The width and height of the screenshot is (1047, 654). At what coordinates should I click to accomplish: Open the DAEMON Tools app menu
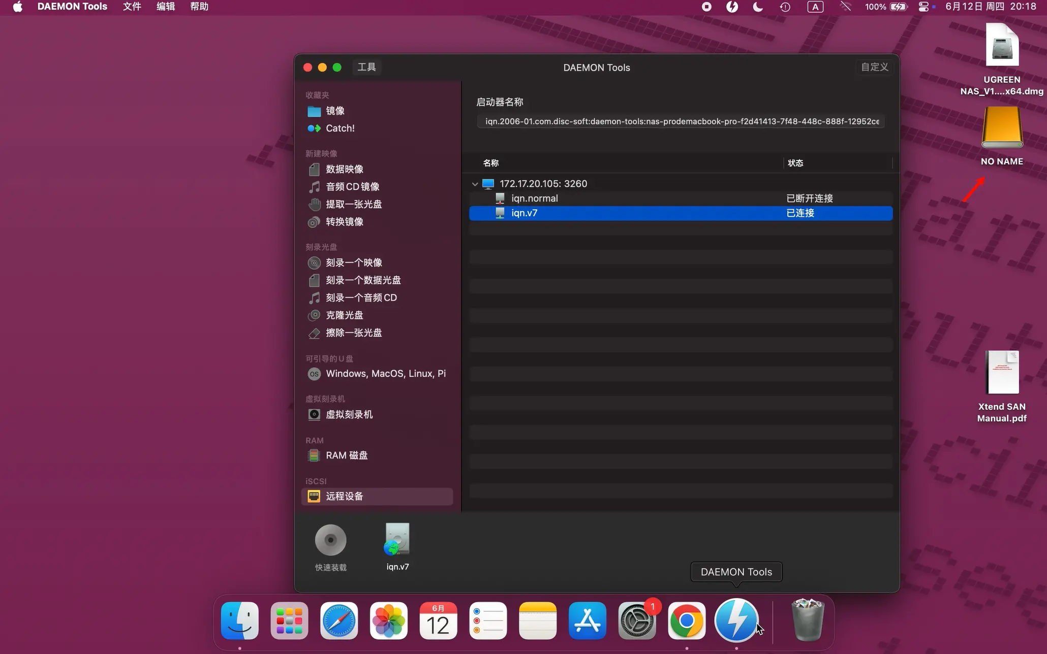click(x=72, y=7)
